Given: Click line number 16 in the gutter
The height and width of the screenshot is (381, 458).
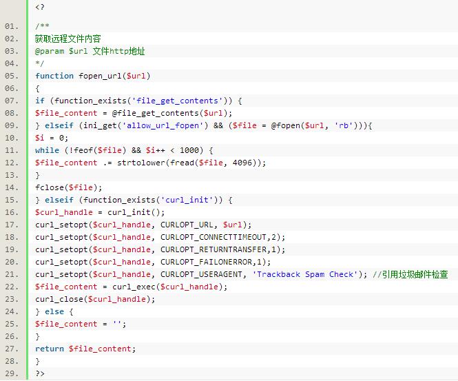Looking at the screenshot, I should [x=11, y=212].
